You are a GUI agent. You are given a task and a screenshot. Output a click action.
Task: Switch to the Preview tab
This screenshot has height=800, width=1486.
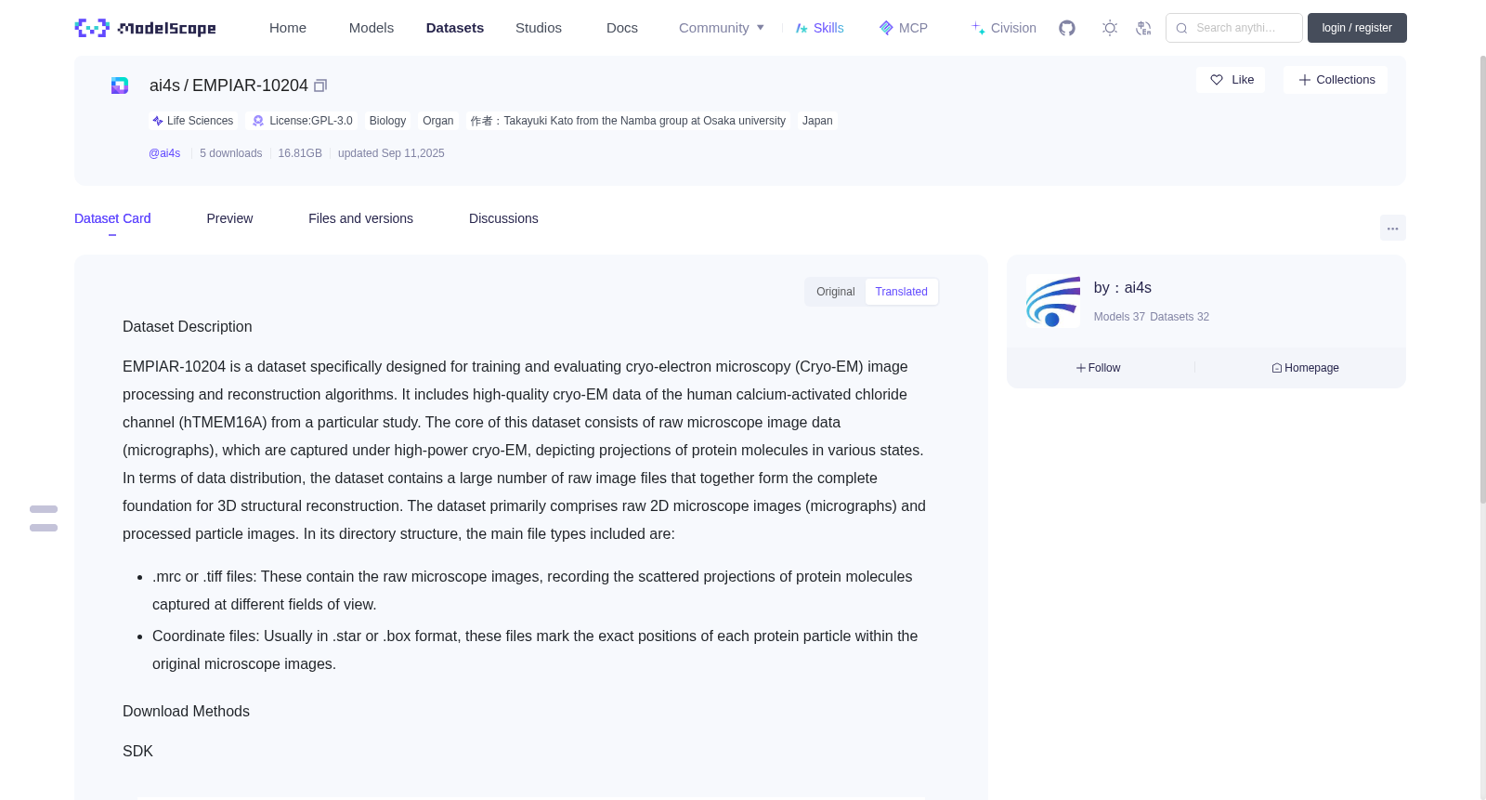[229, 218]
